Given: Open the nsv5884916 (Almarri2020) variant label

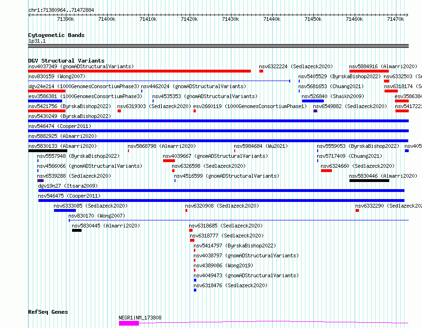Looking at the screenshot, I should [383, 66].
